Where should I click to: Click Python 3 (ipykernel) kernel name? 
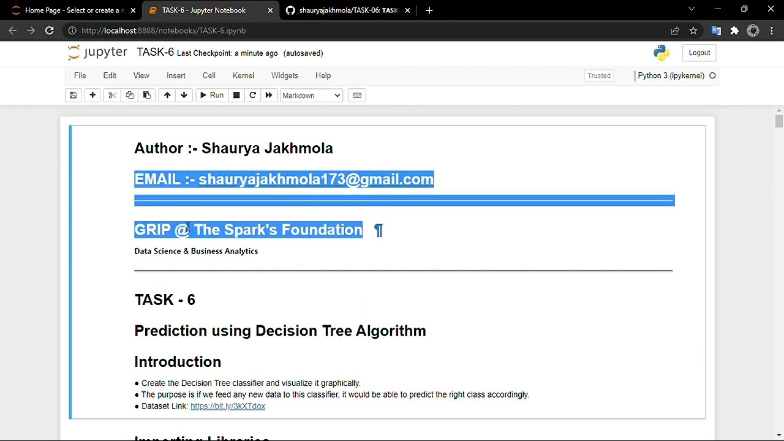click(x=671, y=76)
